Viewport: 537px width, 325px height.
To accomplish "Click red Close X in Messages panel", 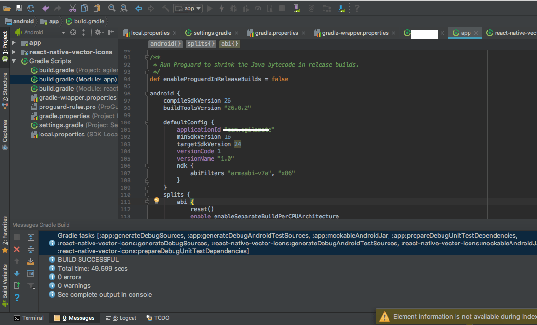I will click(x=17, y=249).
